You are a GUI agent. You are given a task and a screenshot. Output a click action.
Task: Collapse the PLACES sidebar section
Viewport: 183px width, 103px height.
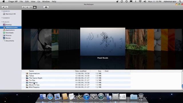pos(2,22)
